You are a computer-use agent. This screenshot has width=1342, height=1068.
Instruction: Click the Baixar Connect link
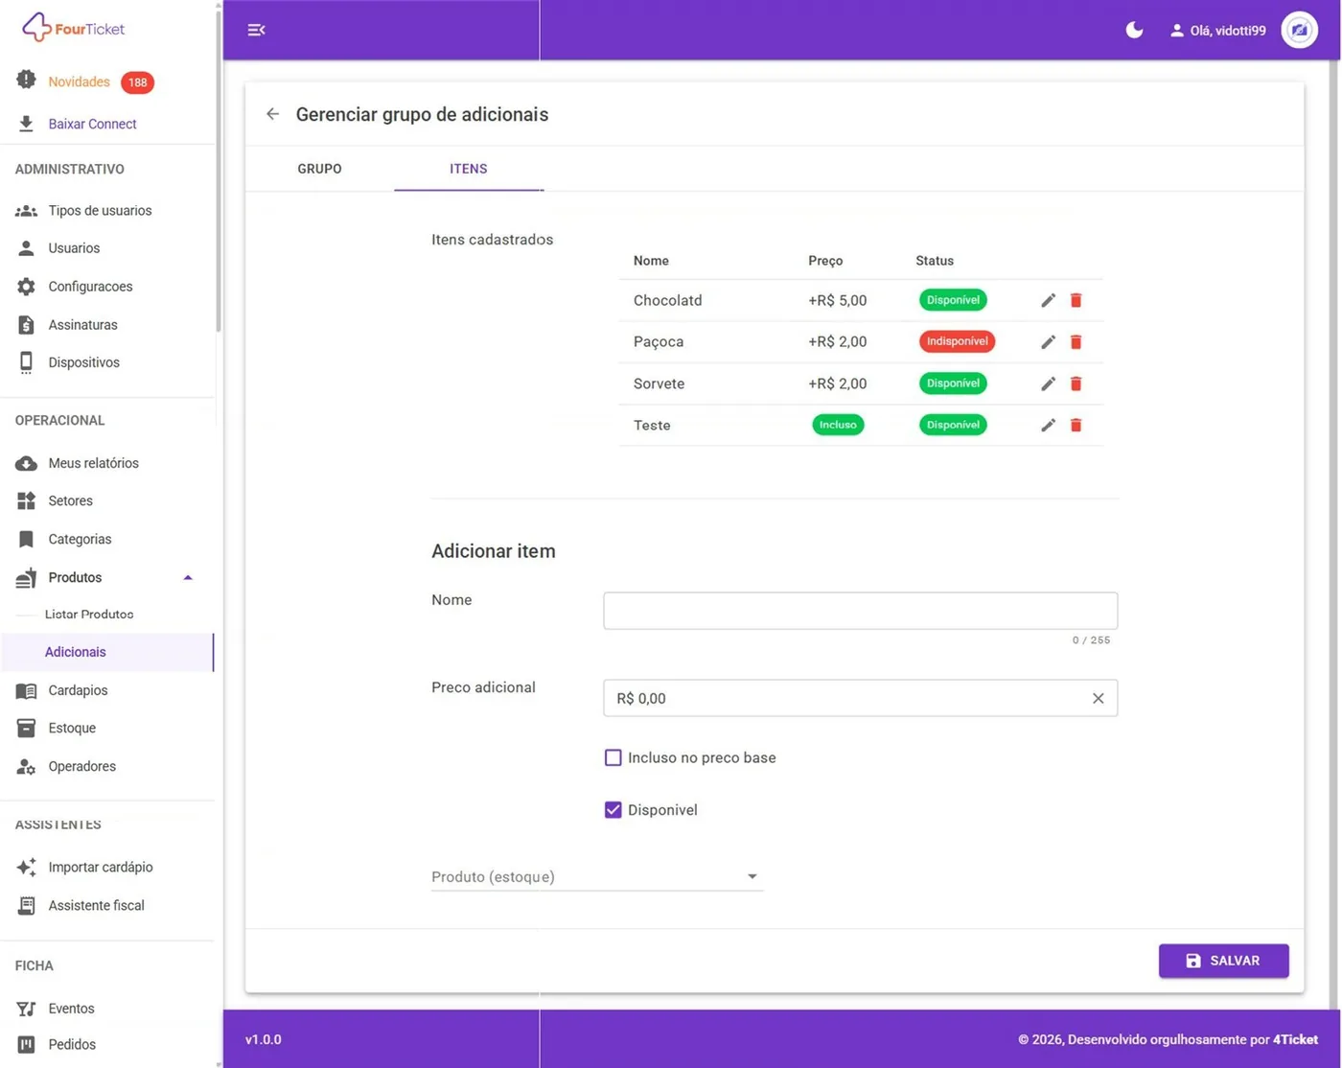tap(92, 124)
